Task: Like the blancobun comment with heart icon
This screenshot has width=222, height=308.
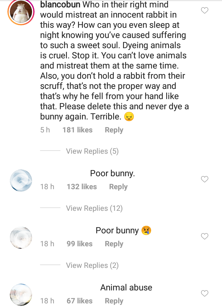Action: click(204, 11)
